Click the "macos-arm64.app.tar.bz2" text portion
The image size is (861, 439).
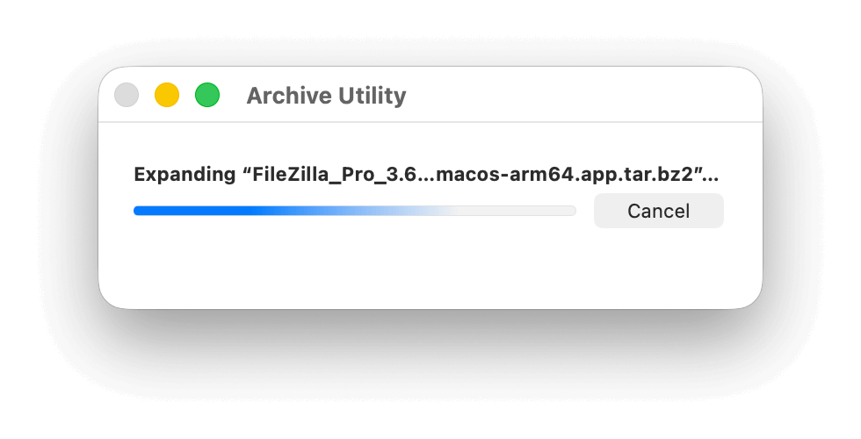[567, 174]
